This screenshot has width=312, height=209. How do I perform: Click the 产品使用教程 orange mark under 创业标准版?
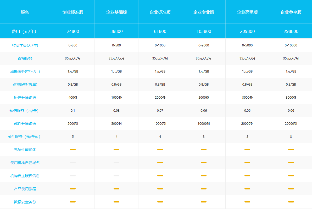point(73,189)
